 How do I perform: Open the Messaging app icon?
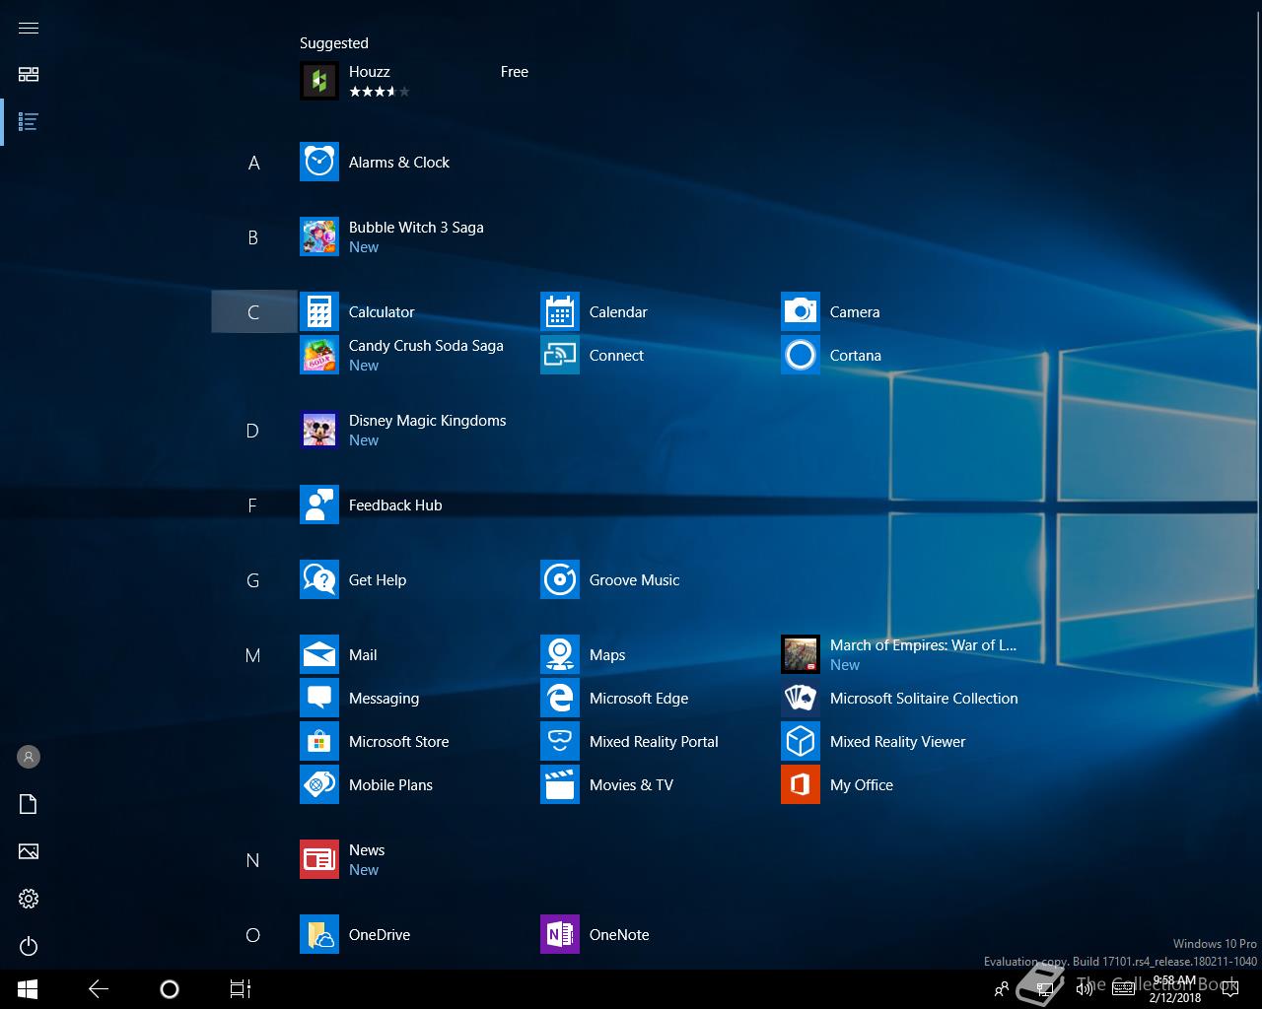(x=319, y=698)
